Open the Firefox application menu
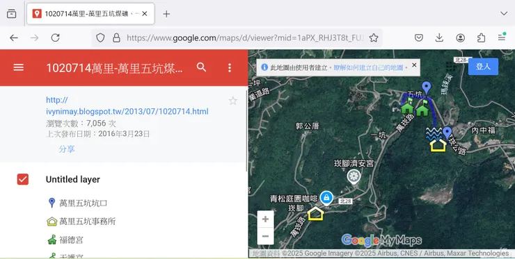515x259 pixels. pos(502,37)
